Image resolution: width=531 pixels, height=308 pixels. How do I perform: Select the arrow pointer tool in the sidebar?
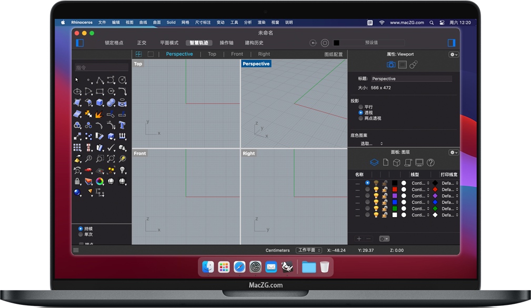(x=76, y=80)
